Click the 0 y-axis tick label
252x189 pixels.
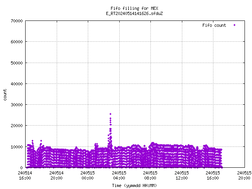21,168
